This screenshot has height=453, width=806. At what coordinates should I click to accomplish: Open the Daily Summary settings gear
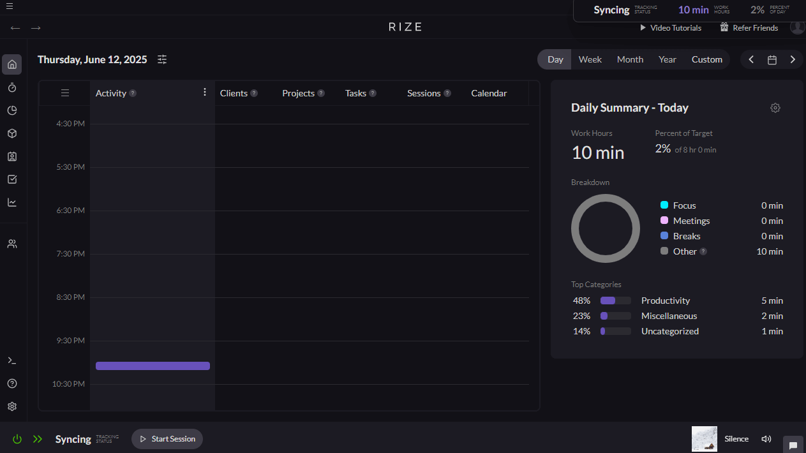pos(775,108)
